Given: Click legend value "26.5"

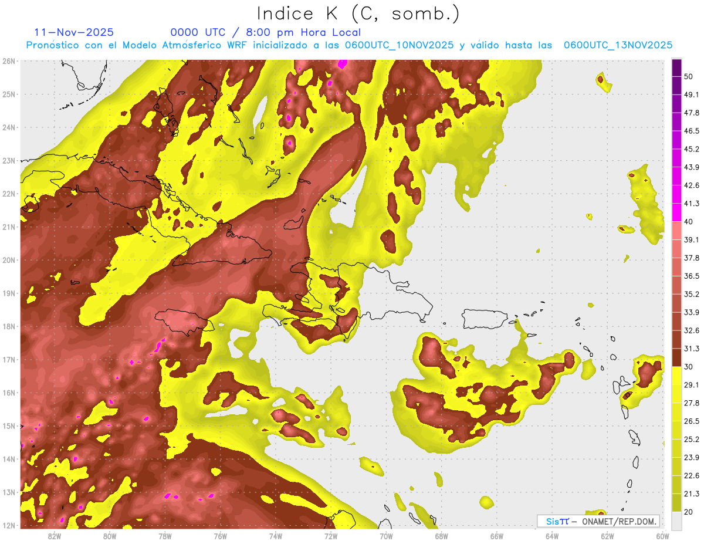Looking at the screenshot, I should 692,421.
